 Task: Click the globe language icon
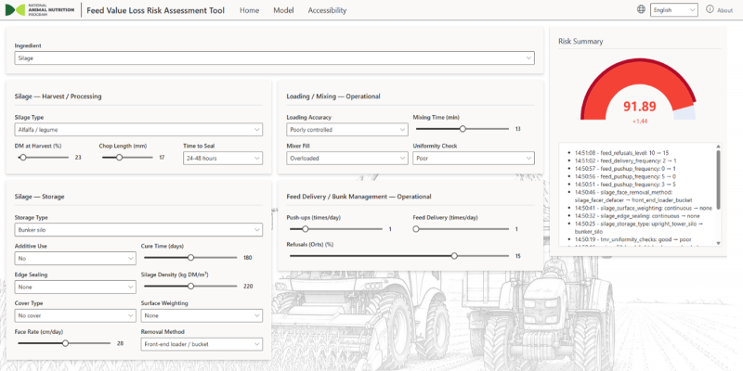pyautogui.click(x=641, y=9)
